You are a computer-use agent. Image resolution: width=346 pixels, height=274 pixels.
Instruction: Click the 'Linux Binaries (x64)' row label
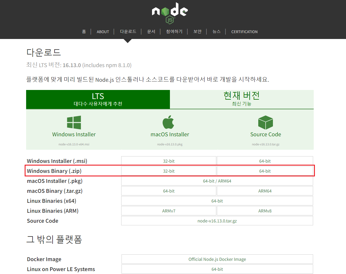[x=51, y=201]
